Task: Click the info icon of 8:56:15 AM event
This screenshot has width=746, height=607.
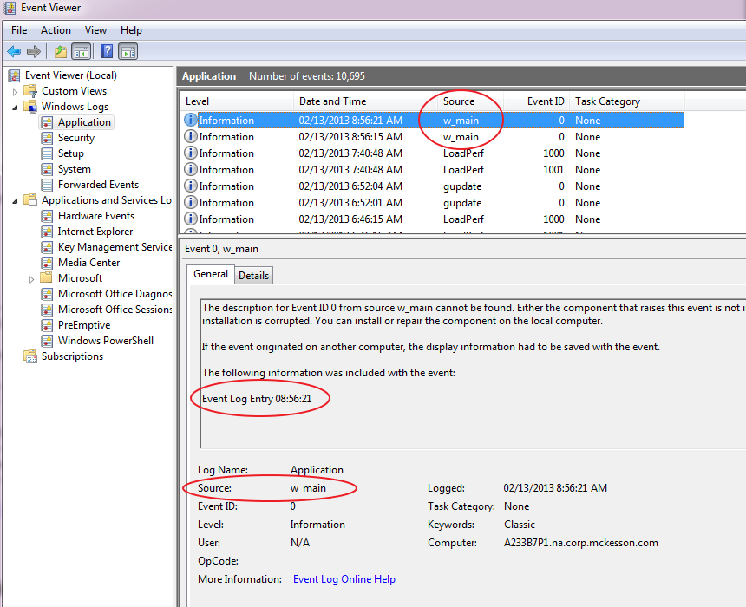Action: tap(190, 136)
